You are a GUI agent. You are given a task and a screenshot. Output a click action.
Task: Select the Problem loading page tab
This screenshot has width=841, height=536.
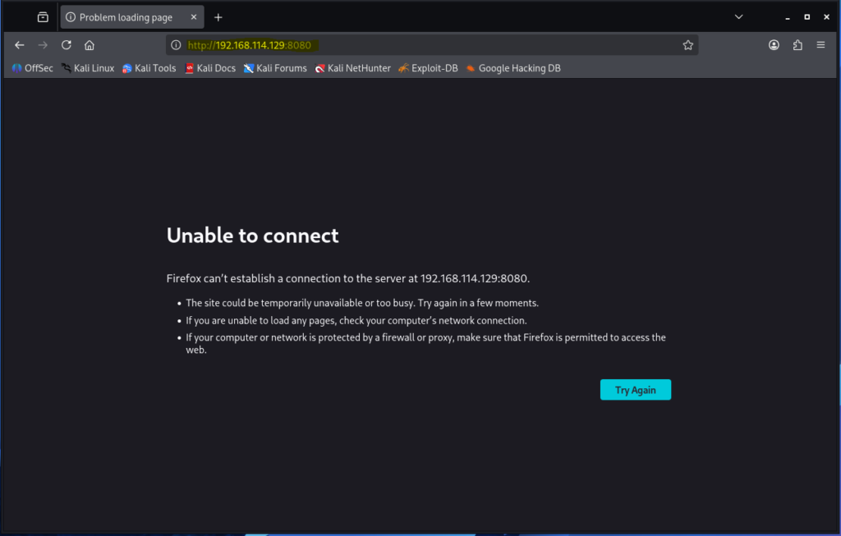point(126,17)
